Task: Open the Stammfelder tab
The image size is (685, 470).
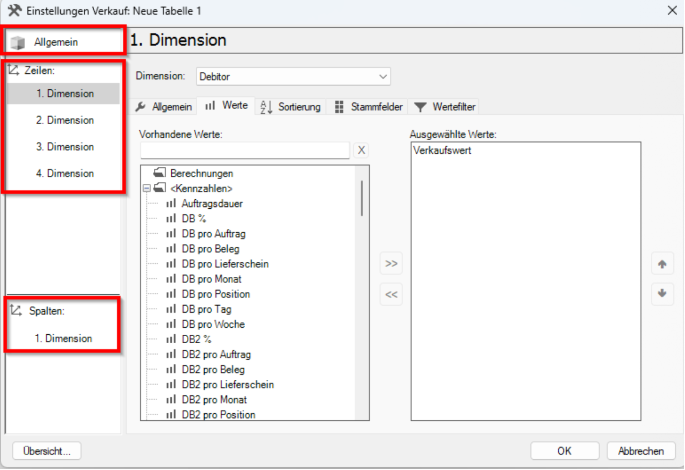Action: [369, 107]
